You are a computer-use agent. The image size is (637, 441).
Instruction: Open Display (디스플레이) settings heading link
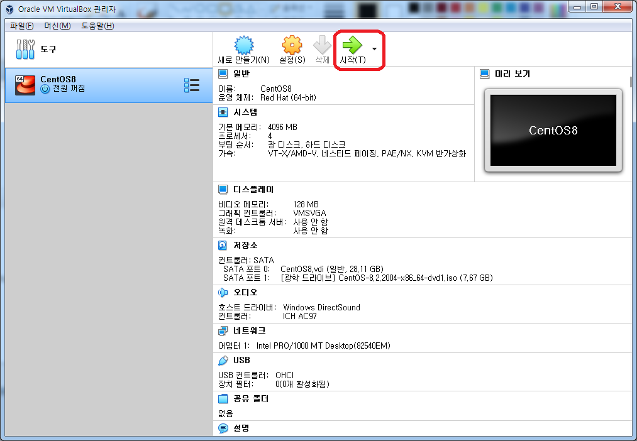[253, 190]
